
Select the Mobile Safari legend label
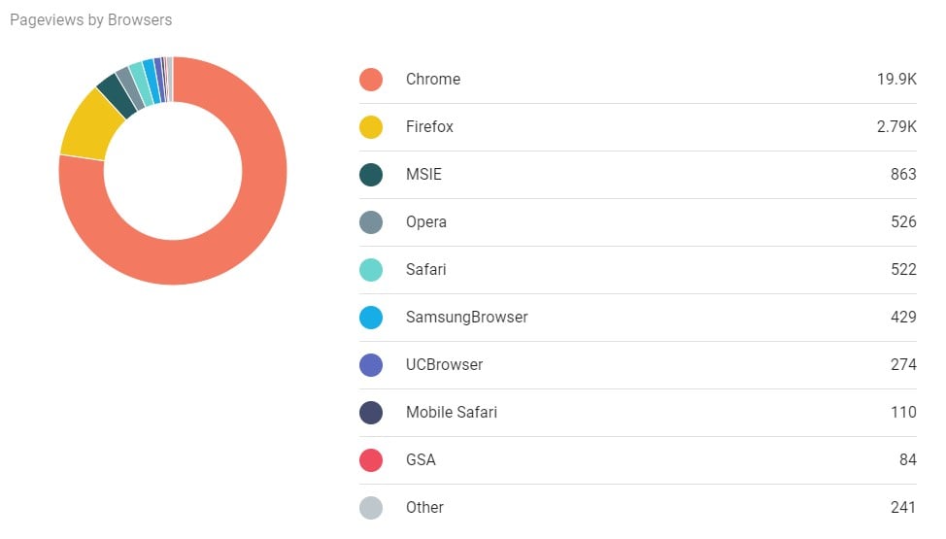[x=451, y=413]
